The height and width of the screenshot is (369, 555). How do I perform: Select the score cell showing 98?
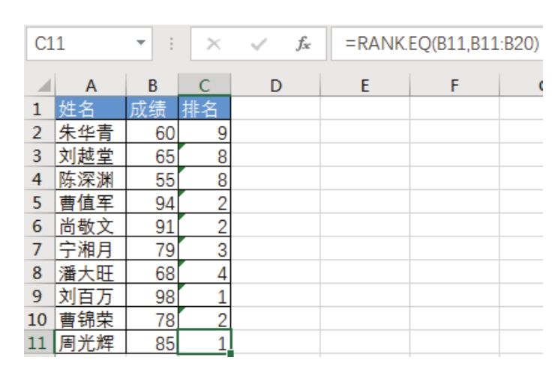pyautogui.click(x=151, y=297)
